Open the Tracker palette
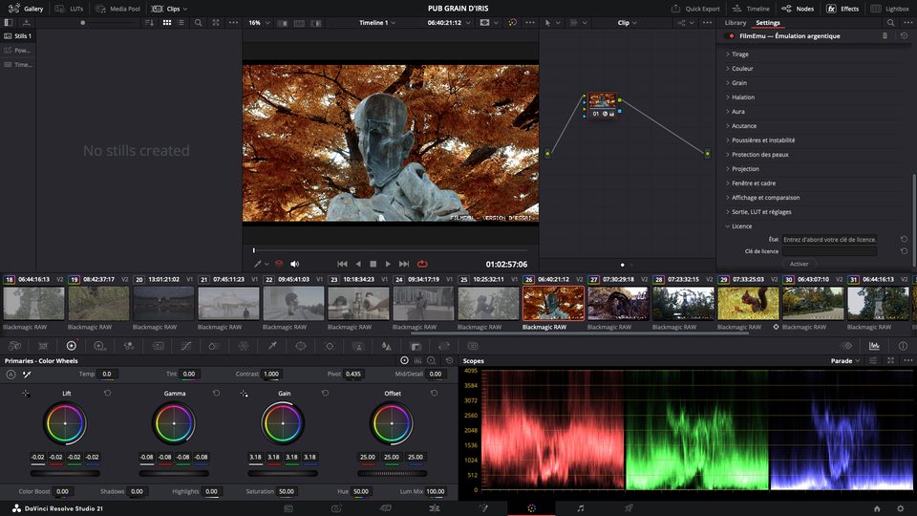The width and height of the screenshot is (917, 516). pyautogui.click(x=330, y=346)
